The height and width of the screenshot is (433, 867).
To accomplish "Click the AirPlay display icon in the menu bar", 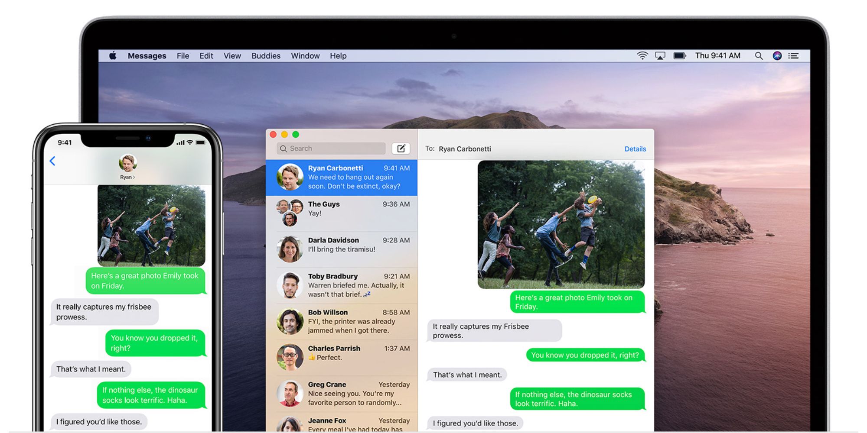I will tap(660, 55).
